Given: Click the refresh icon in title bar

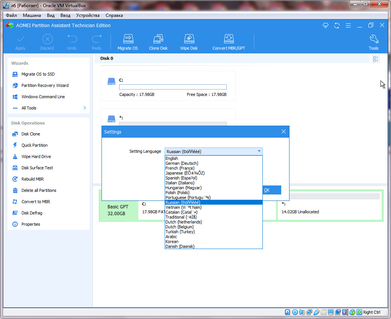Looking at the screenshot, I should (x=337, y=26).
